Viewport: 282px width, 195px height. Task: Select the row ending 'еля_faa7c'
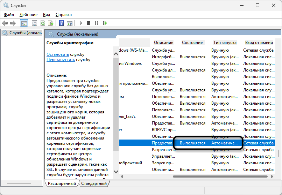197,117
